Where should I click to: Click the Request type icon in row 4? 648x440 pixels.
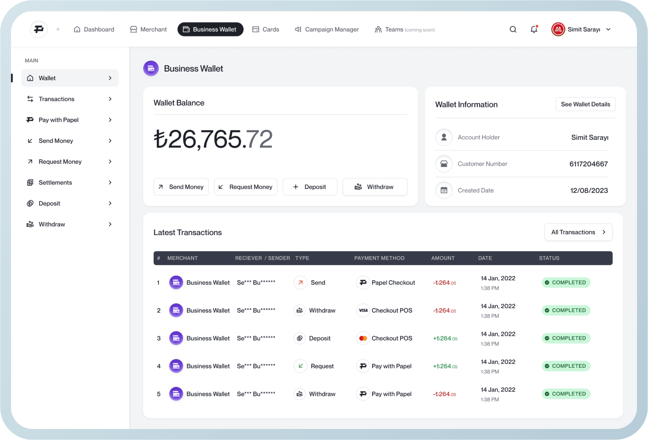click(x=300, y=366)
